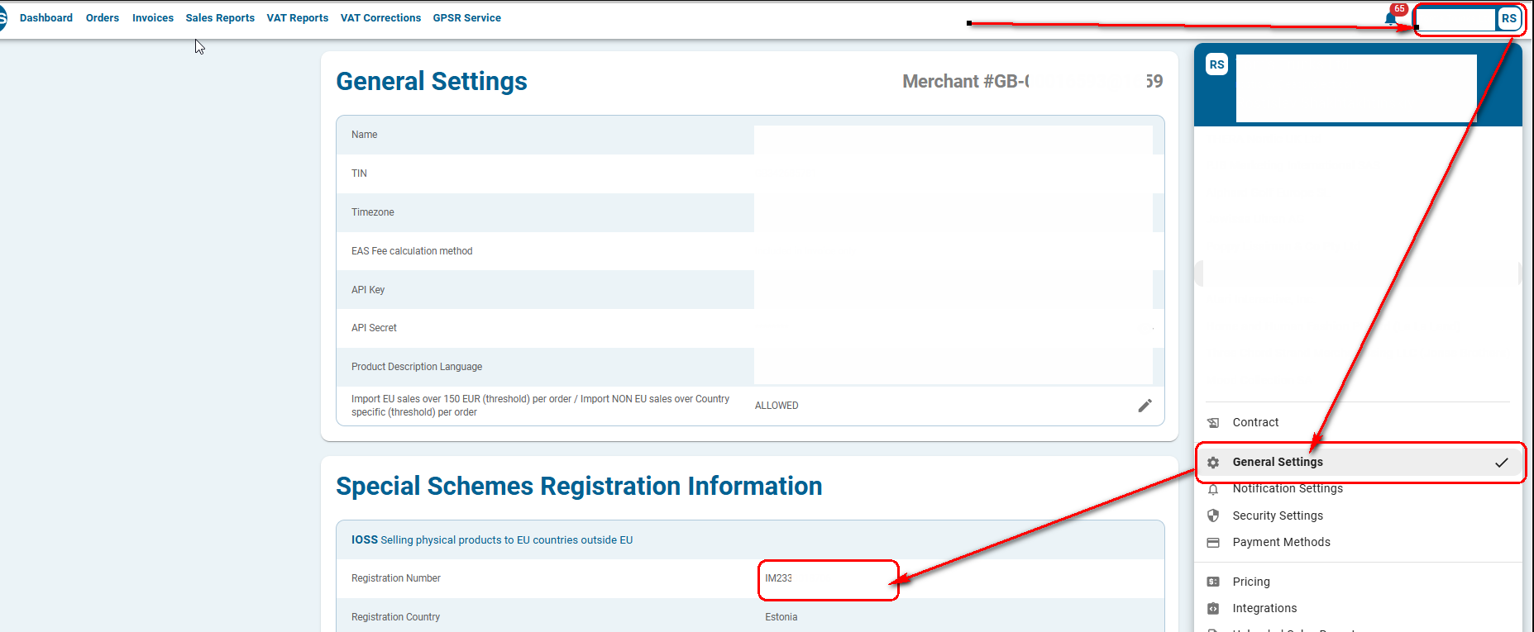This screenshot has width=1534, height=632.
Task: Click the card icon for Payment Methods
Action: coord(1213,543)
